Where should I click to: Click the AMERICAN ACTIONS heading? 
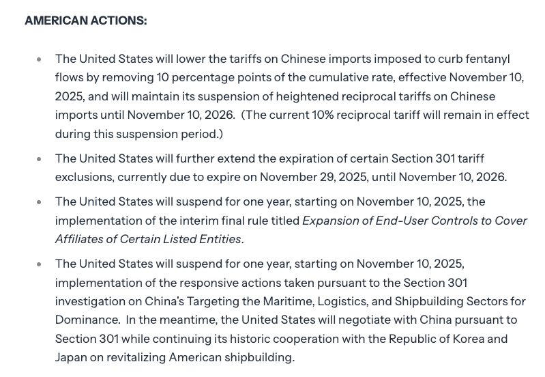pos(85,20)
